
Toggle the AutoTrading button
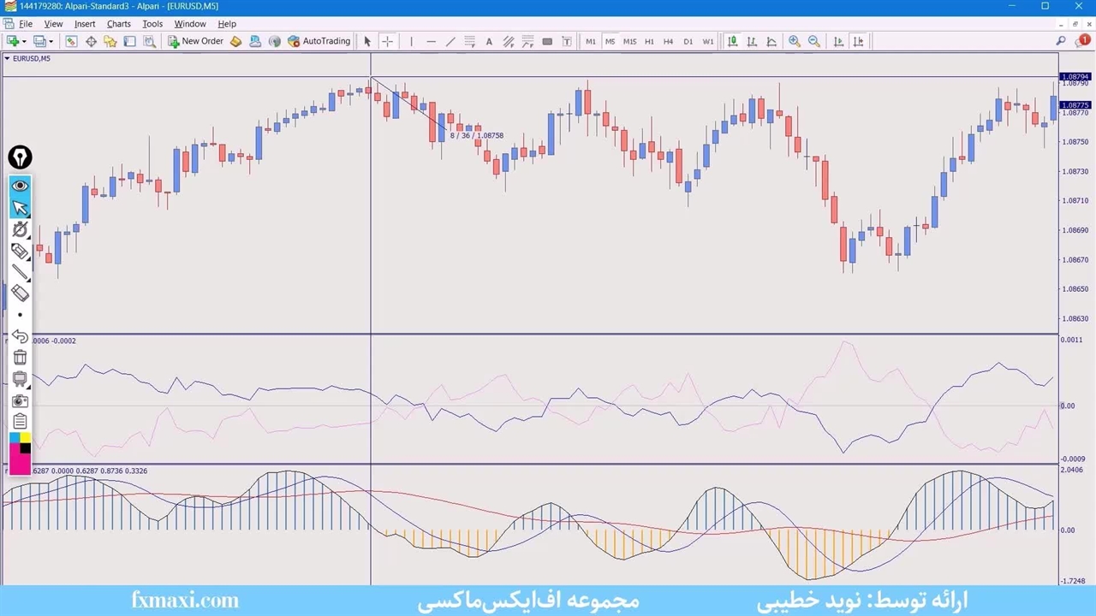point(319,41)
